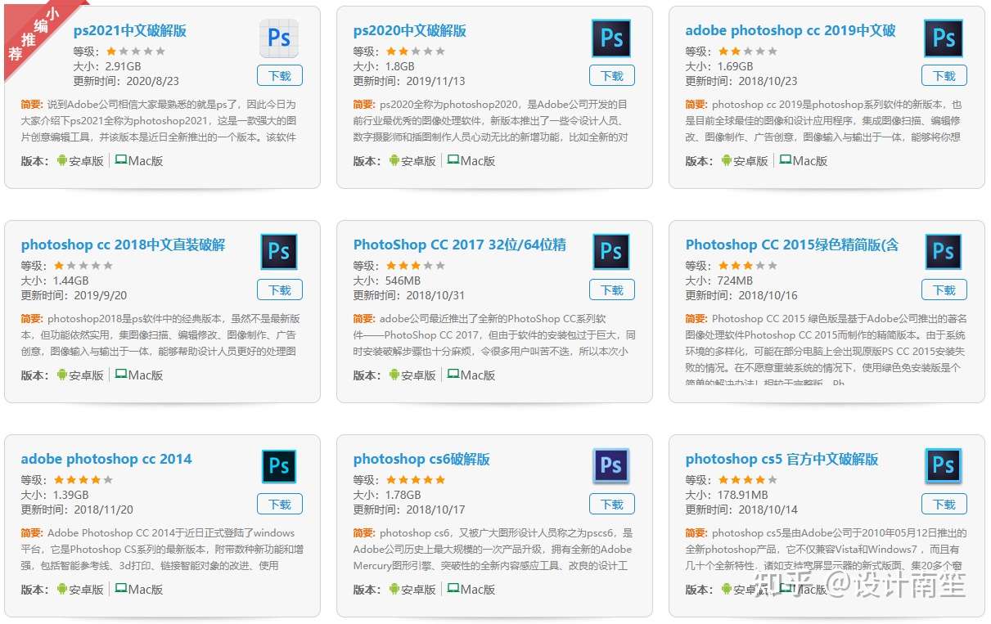
Task: Click Mac icon in CC 2017 card
Action: 453,375
